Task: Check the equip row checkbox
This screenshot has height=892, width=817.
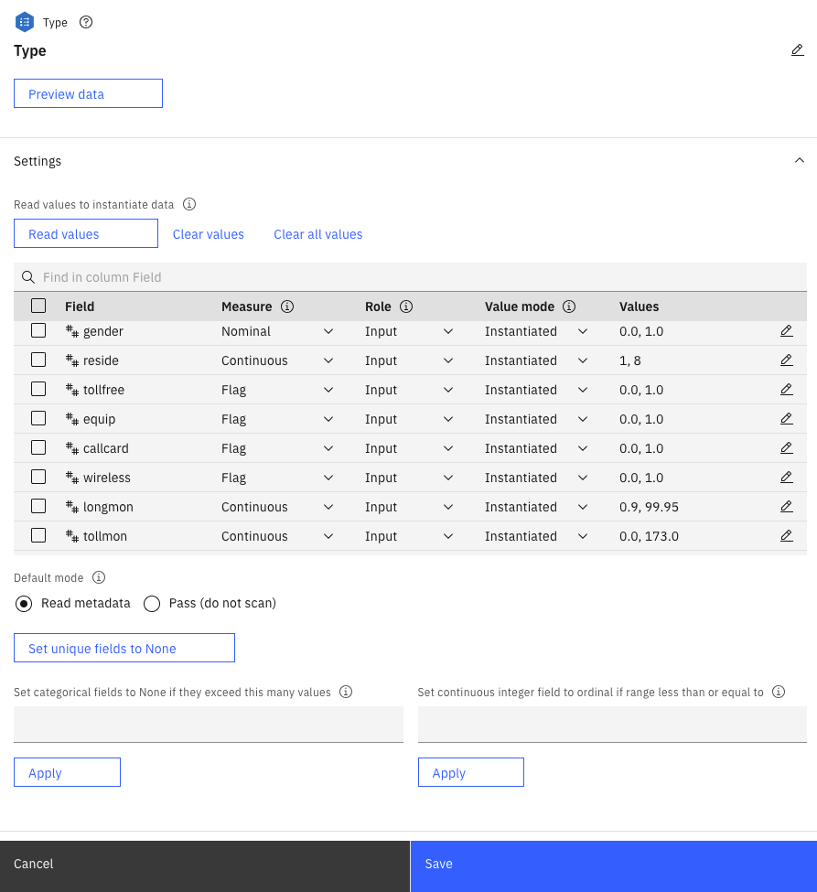Action: (x=38, y=418)
